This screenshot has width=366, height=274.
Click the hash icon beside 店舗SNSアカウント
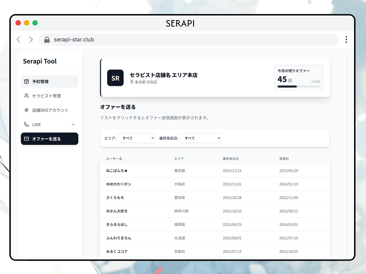pos(27,110)
